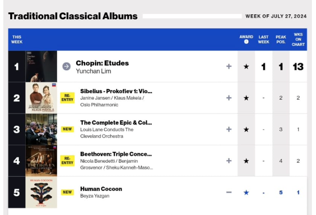Image resolution: width=316 pixels, height=215 pixels.
Task: Click the steady arrow icon beside Chopin: Etudes
Action: coord(66,67)
